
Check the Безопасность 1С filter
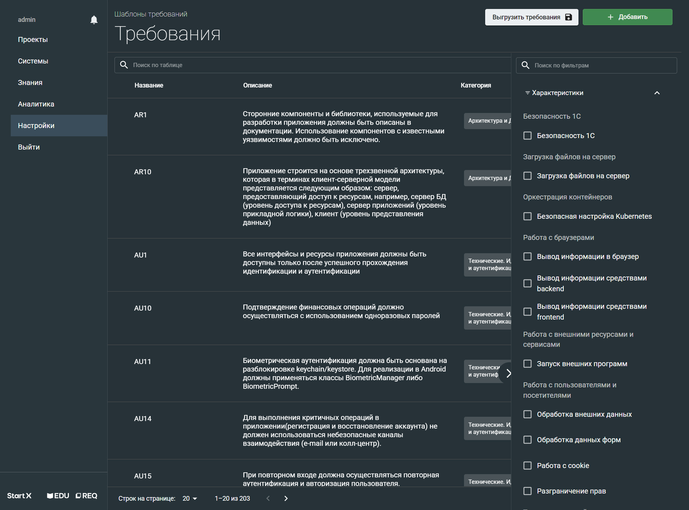pyautogui.click(x=528, y=136)
